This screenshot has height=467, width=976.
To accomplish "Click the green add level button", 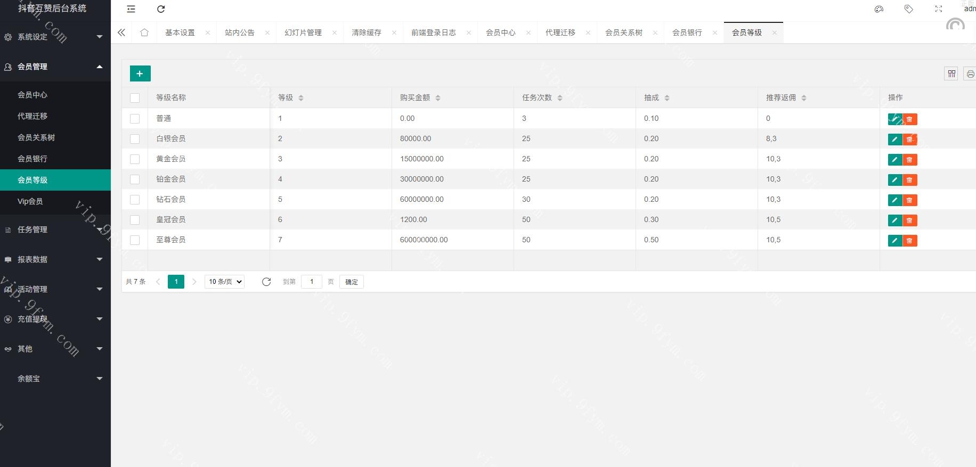I will pyautogui.click(x=140, y=73).
